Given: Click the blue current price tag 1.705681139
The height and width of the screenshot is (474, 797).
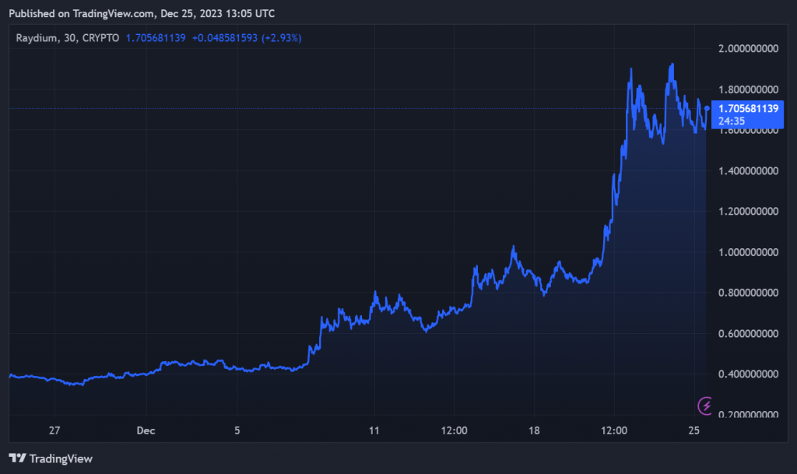Looking at the screenshot, I should click(749, 109).
